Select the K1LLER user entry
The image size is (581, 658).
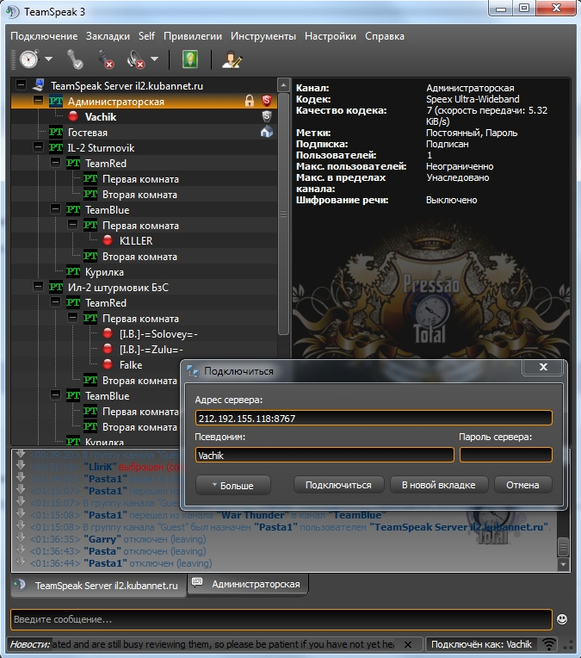coord(136,241)
